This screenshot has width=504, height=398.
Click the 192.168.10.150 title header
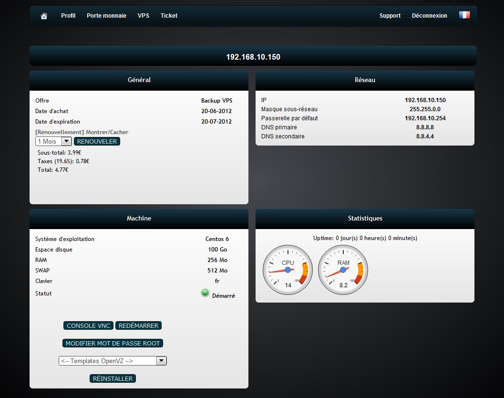coord(253,57)
